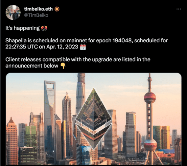Screen dimensions: 187x166
Task: Click the pointing-down hand emoji
Action: coord(63,66)
